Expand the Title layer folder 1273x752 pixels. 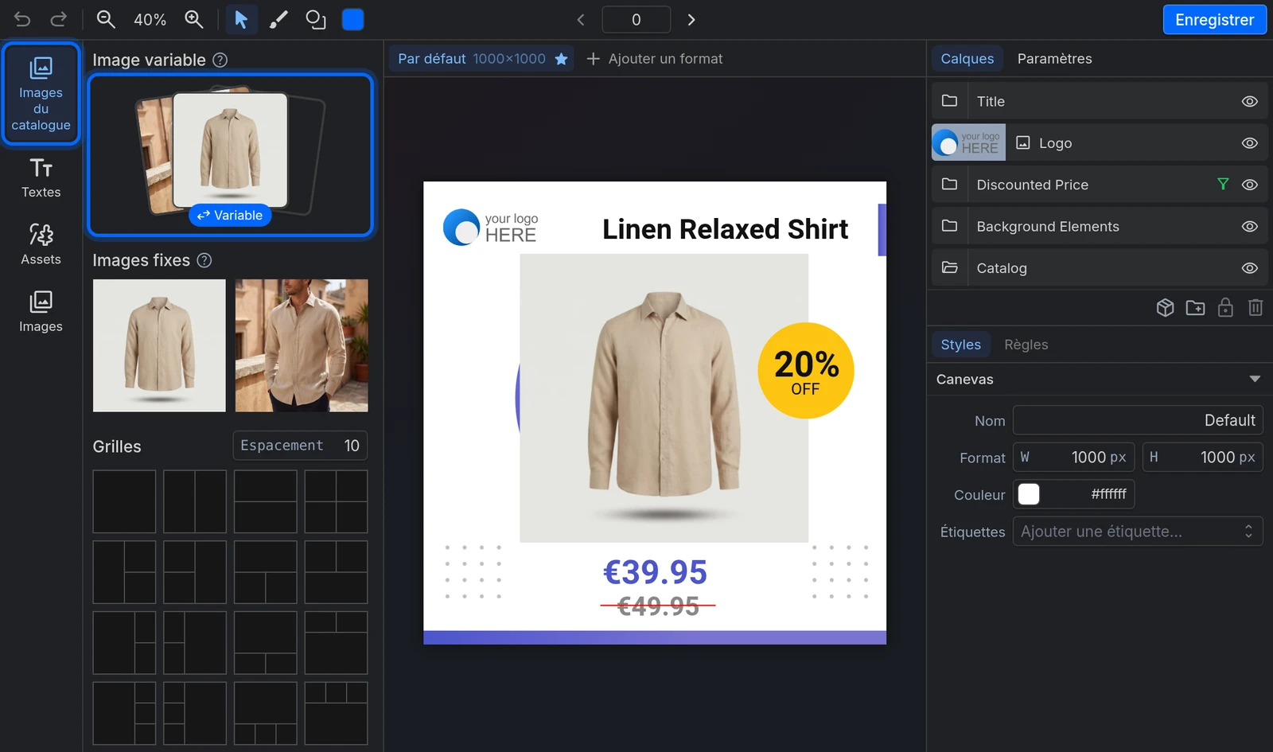click(950, 101)
